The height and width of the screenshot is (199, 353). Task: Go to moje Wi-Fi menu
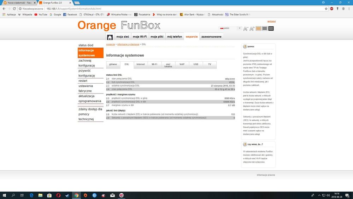(x=140, y=37)
